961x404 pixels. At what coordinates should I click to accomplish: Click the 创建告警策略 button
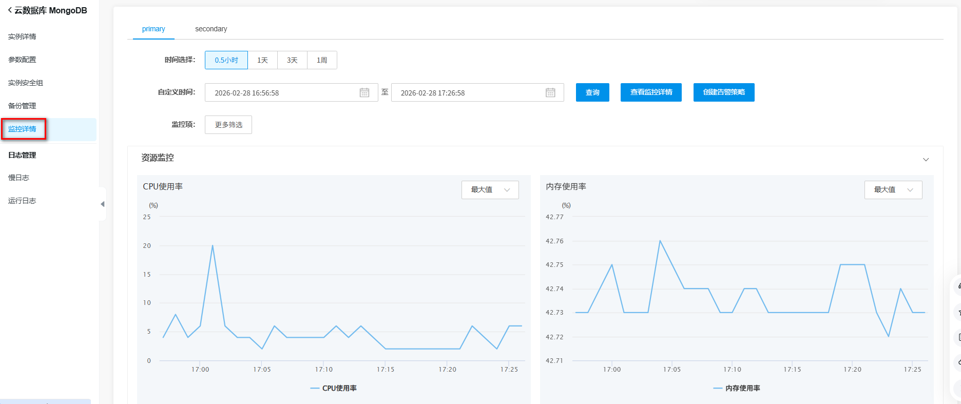point(724,92)
